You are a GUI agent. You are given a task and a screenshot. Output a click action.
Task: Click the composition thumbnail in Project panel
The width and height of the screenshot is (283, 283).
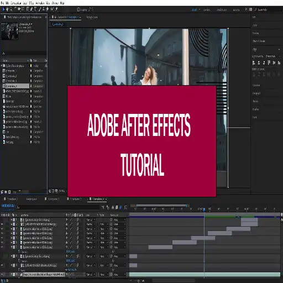[9, 31]
